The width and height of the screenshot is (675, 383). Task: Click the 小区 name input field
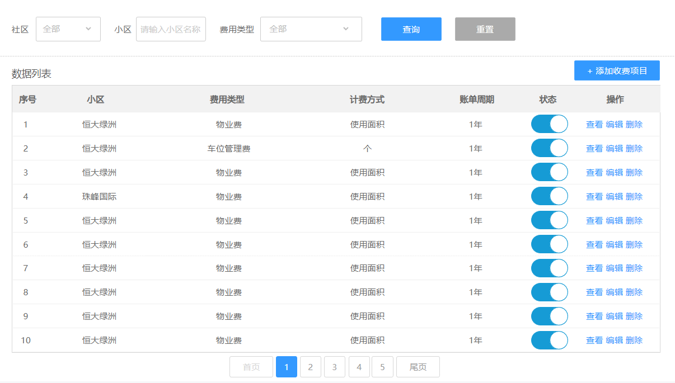pyautogui.click(x=171, y=29)
